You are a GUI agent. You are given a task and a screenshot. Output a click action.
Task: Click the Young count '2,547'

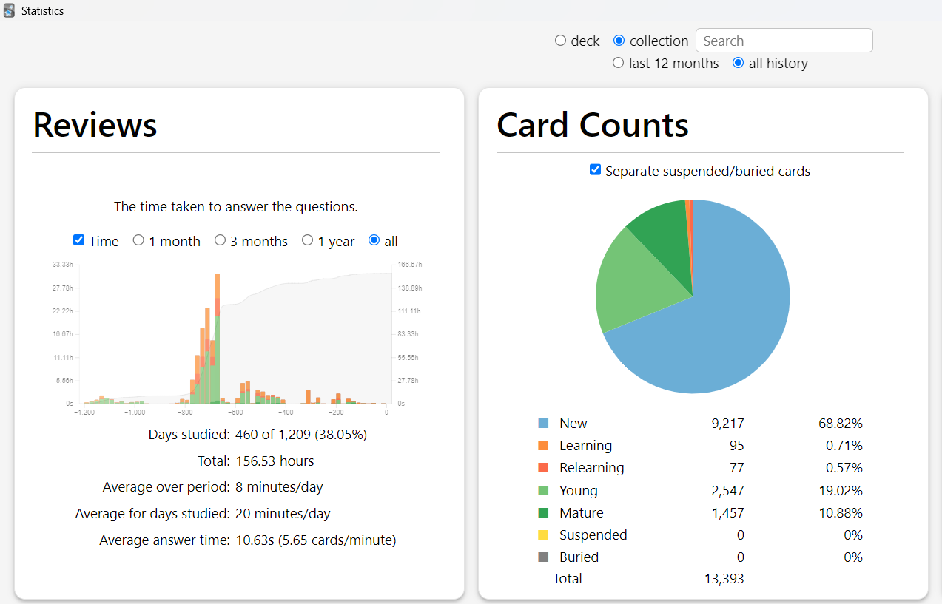click(x=727, y=490)
